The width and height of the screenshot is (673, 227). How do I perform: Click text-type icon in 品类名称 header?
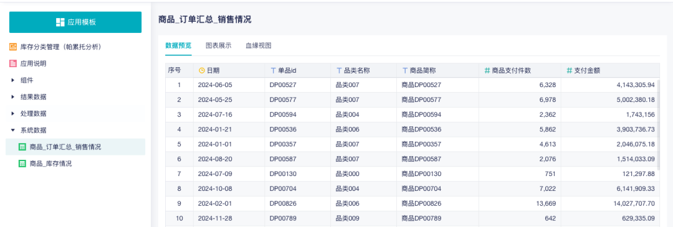339,71
